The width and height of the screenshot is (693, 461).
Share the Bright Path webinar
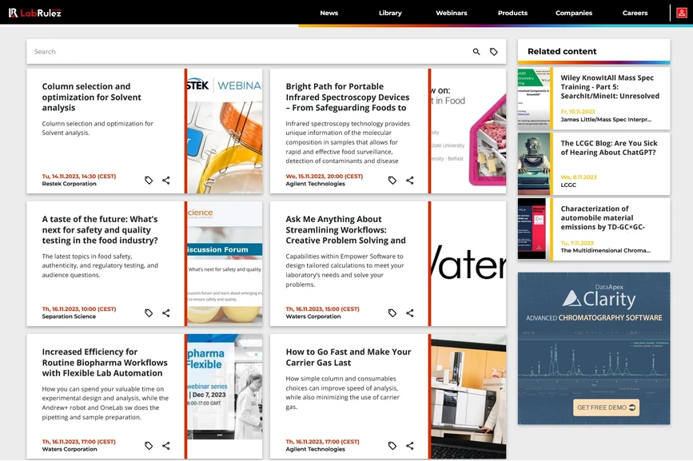[x=410, y=180]
